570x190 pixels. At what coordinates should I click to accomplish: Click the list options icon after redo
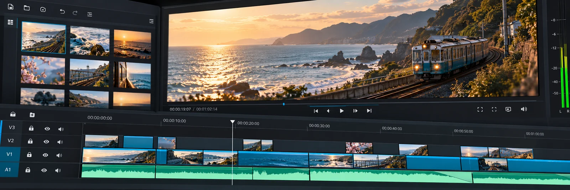89,14
